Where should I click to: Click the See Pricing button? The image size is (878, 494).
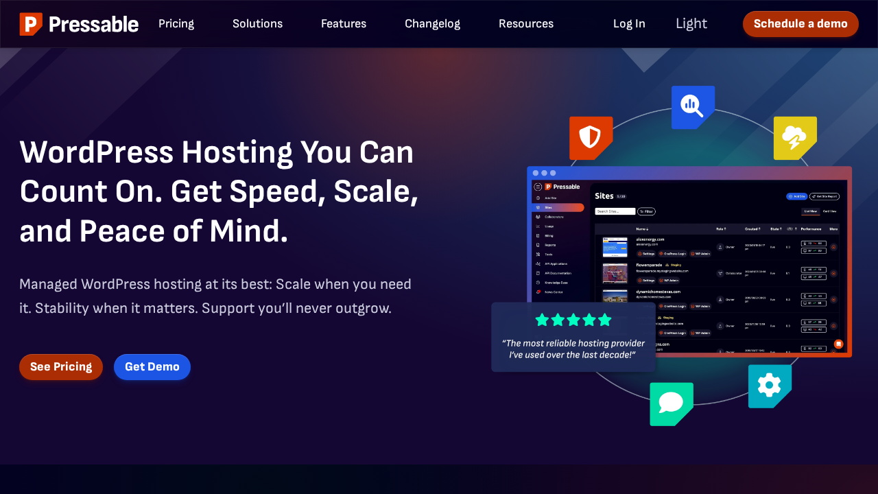[61, 367]
